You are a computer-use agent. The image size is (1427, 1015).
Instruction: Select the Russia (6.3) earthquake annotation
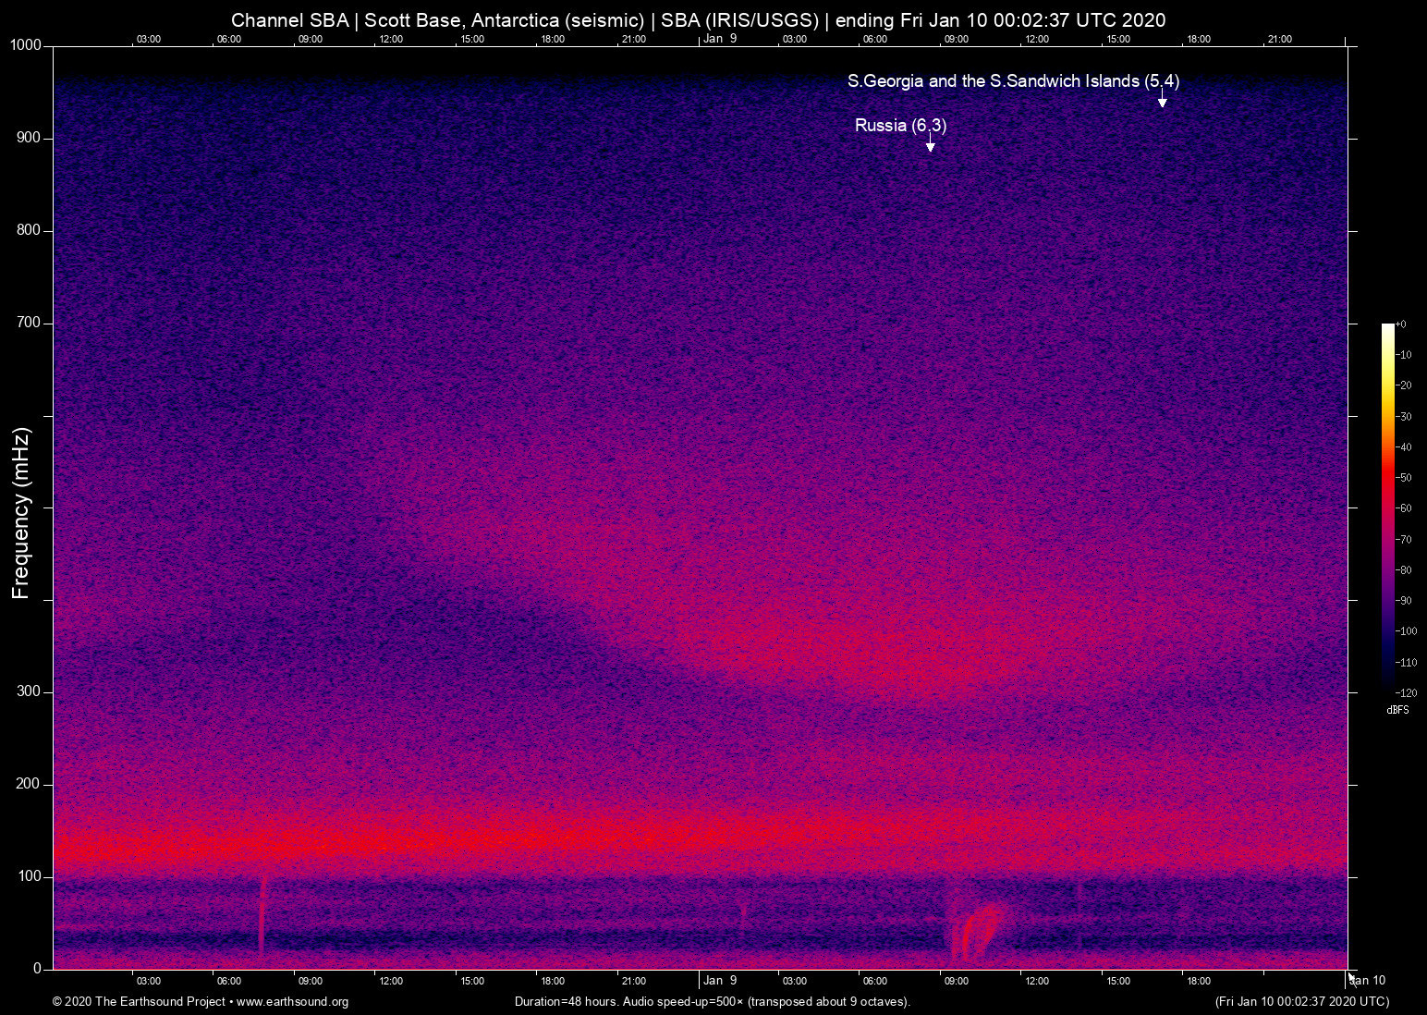tap(901, 125)
